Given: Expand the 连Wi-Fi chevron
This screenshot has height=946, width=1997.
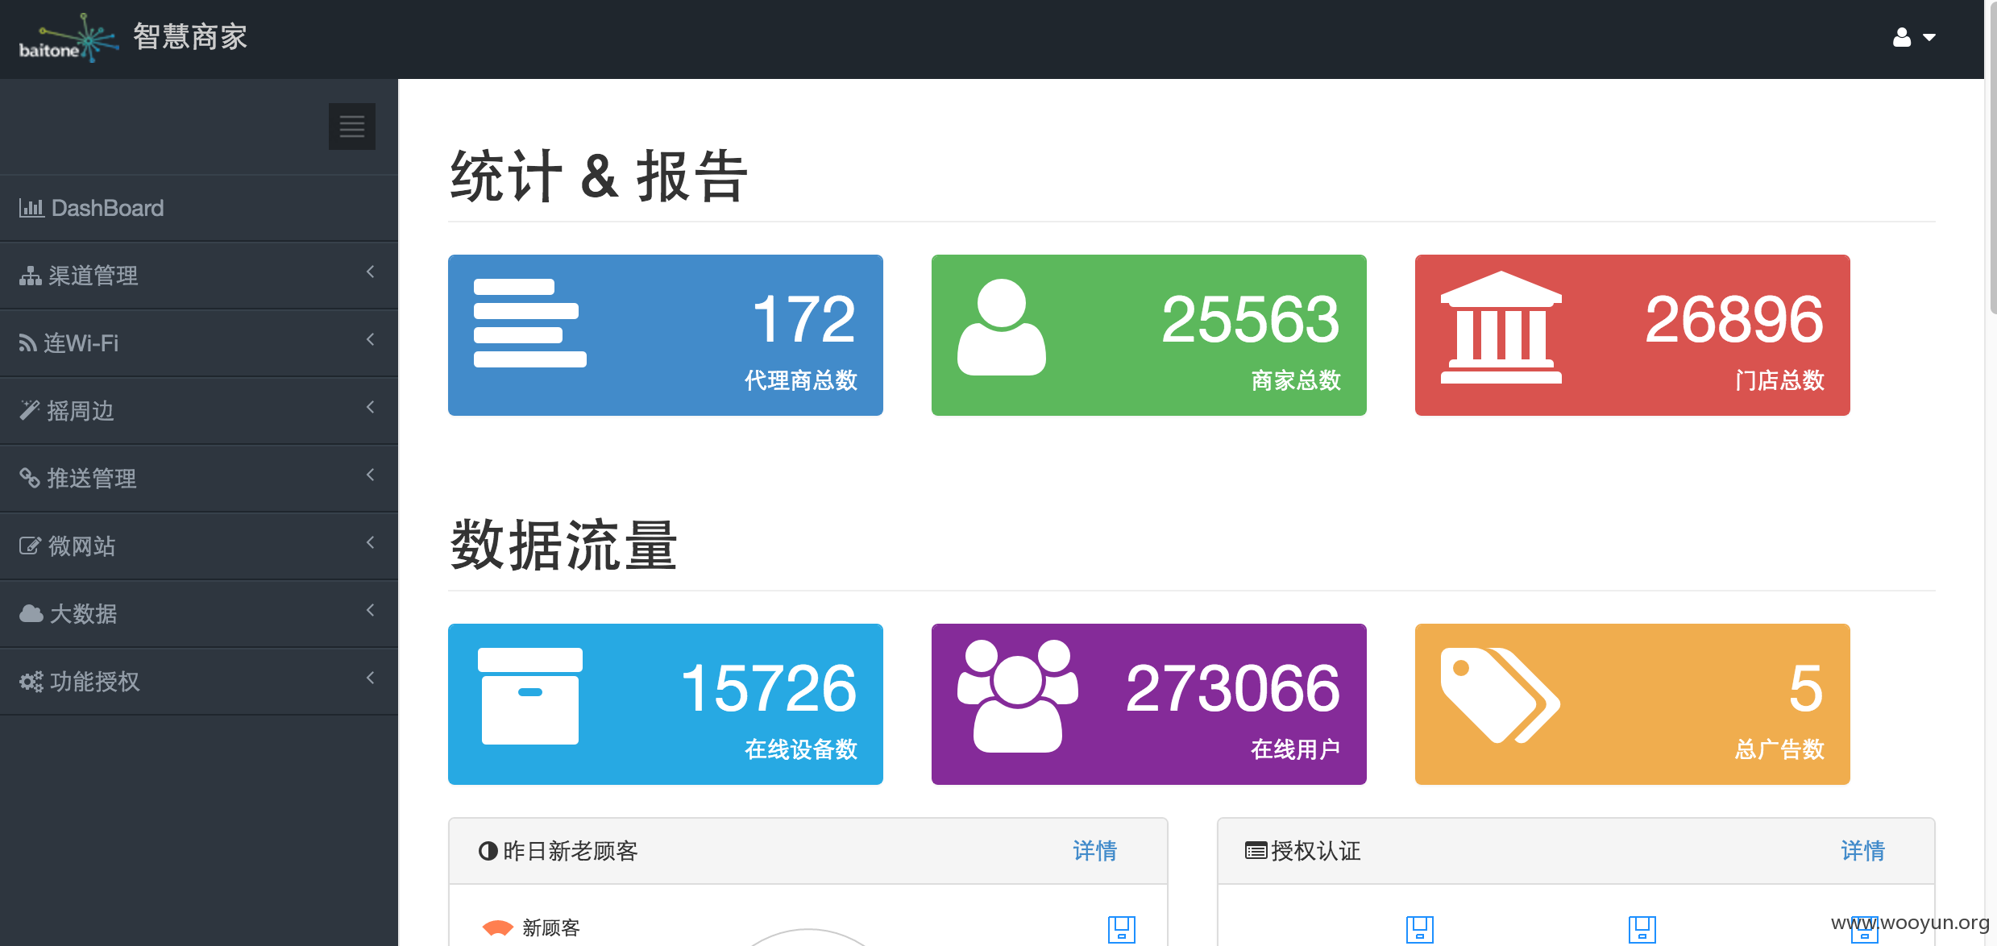Looking at the screenshot, I should click(371, 340).
